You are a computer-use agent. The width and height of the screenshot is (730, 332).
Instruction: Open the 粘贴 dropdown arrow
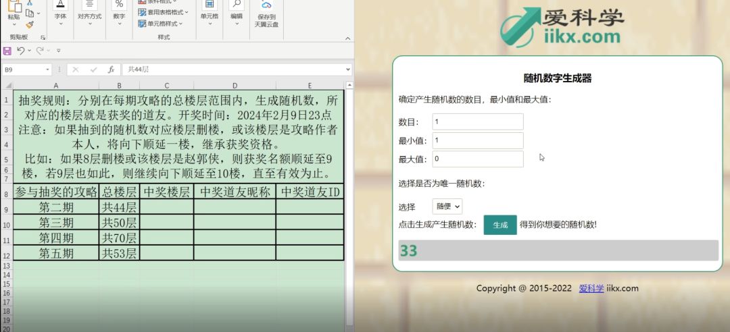tap(14, 24)
